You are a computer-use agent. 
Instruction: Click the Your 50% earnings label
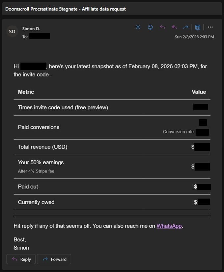(41, 162)
